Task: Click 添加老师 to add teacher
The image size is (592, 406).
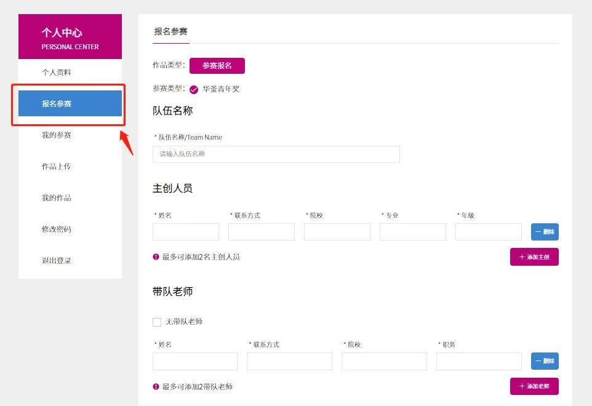Action: click(534, 386)
